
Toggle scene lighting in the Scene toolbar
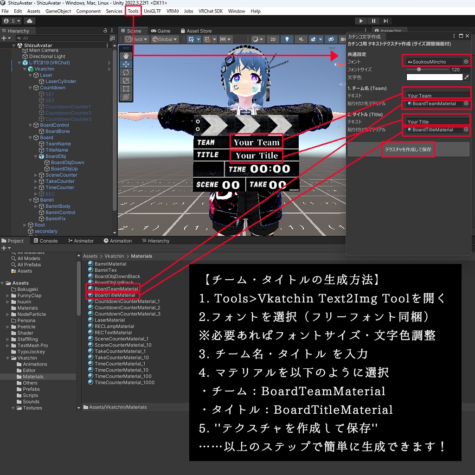(x=287, y=39)
